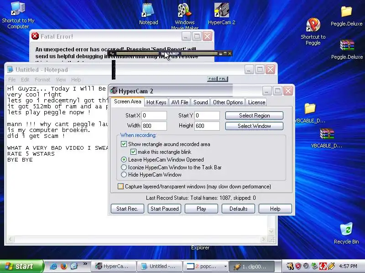Screen dimensions: 365x273
Task: Click the Notepad title bar icon
Action: click(x=10, y=70)
